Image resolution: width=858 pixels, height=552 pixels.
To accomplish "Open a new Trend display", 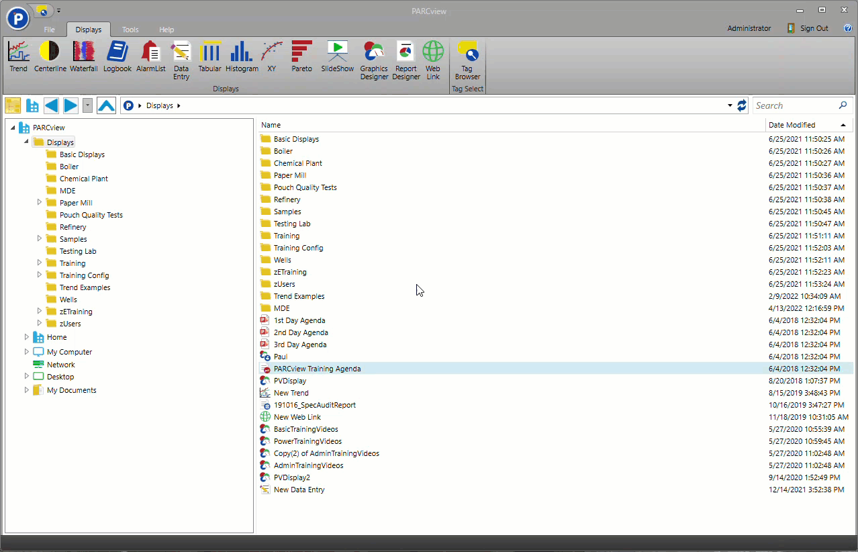I will tap(18, 56).
